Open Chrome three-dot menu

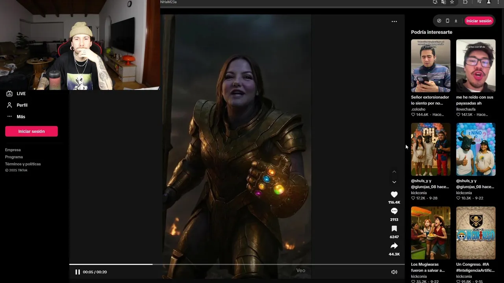498,2
